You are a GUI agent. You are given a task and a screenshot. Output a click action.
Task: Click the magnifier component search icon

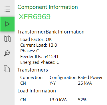click(x=7, y=53)
